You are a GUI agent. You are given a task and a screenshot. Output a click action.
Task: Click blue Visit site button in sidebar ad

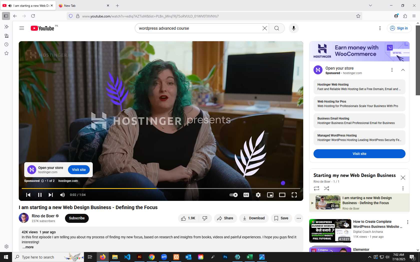click(x=359, y=154)
